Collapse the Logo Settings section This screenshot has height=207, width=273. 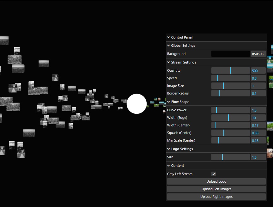(182, 149)
